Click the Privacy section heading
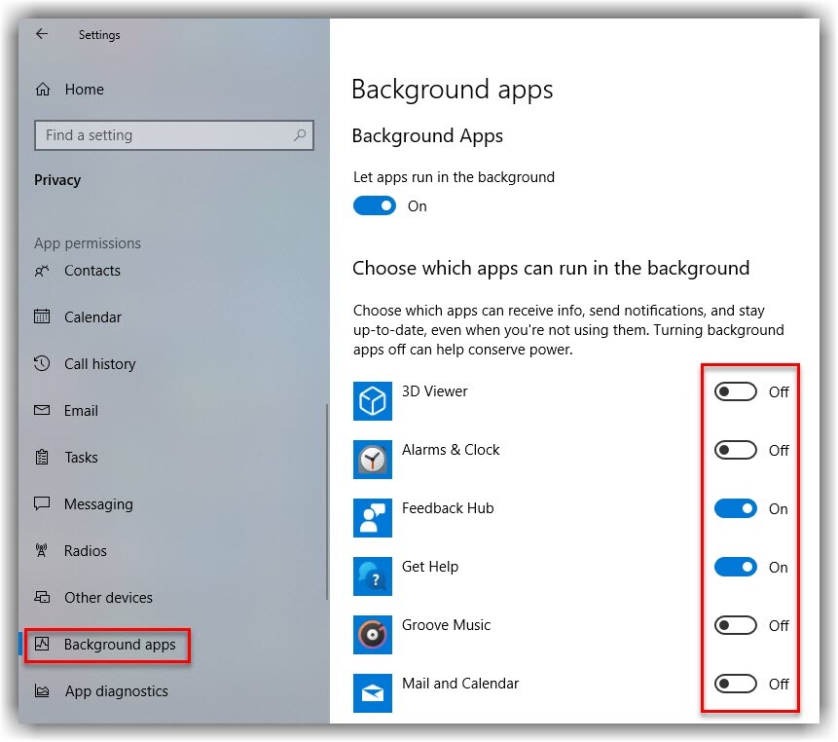 click(x=57, y=181)
